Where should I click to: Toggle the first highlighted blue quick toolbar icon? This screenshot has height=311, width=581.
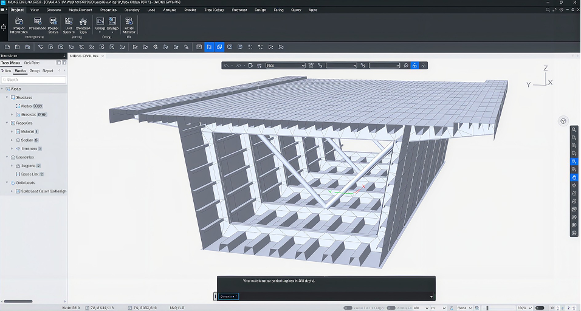[209, 47]
